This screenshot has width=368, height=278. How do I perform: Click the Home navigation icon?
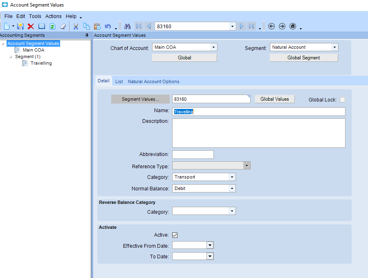(293, 26)
